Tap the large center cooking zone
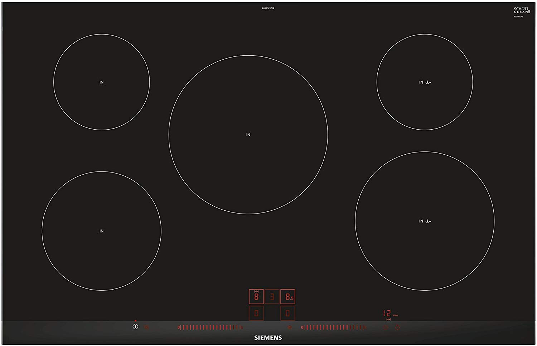The image size is (537, 346). [248, 135]
